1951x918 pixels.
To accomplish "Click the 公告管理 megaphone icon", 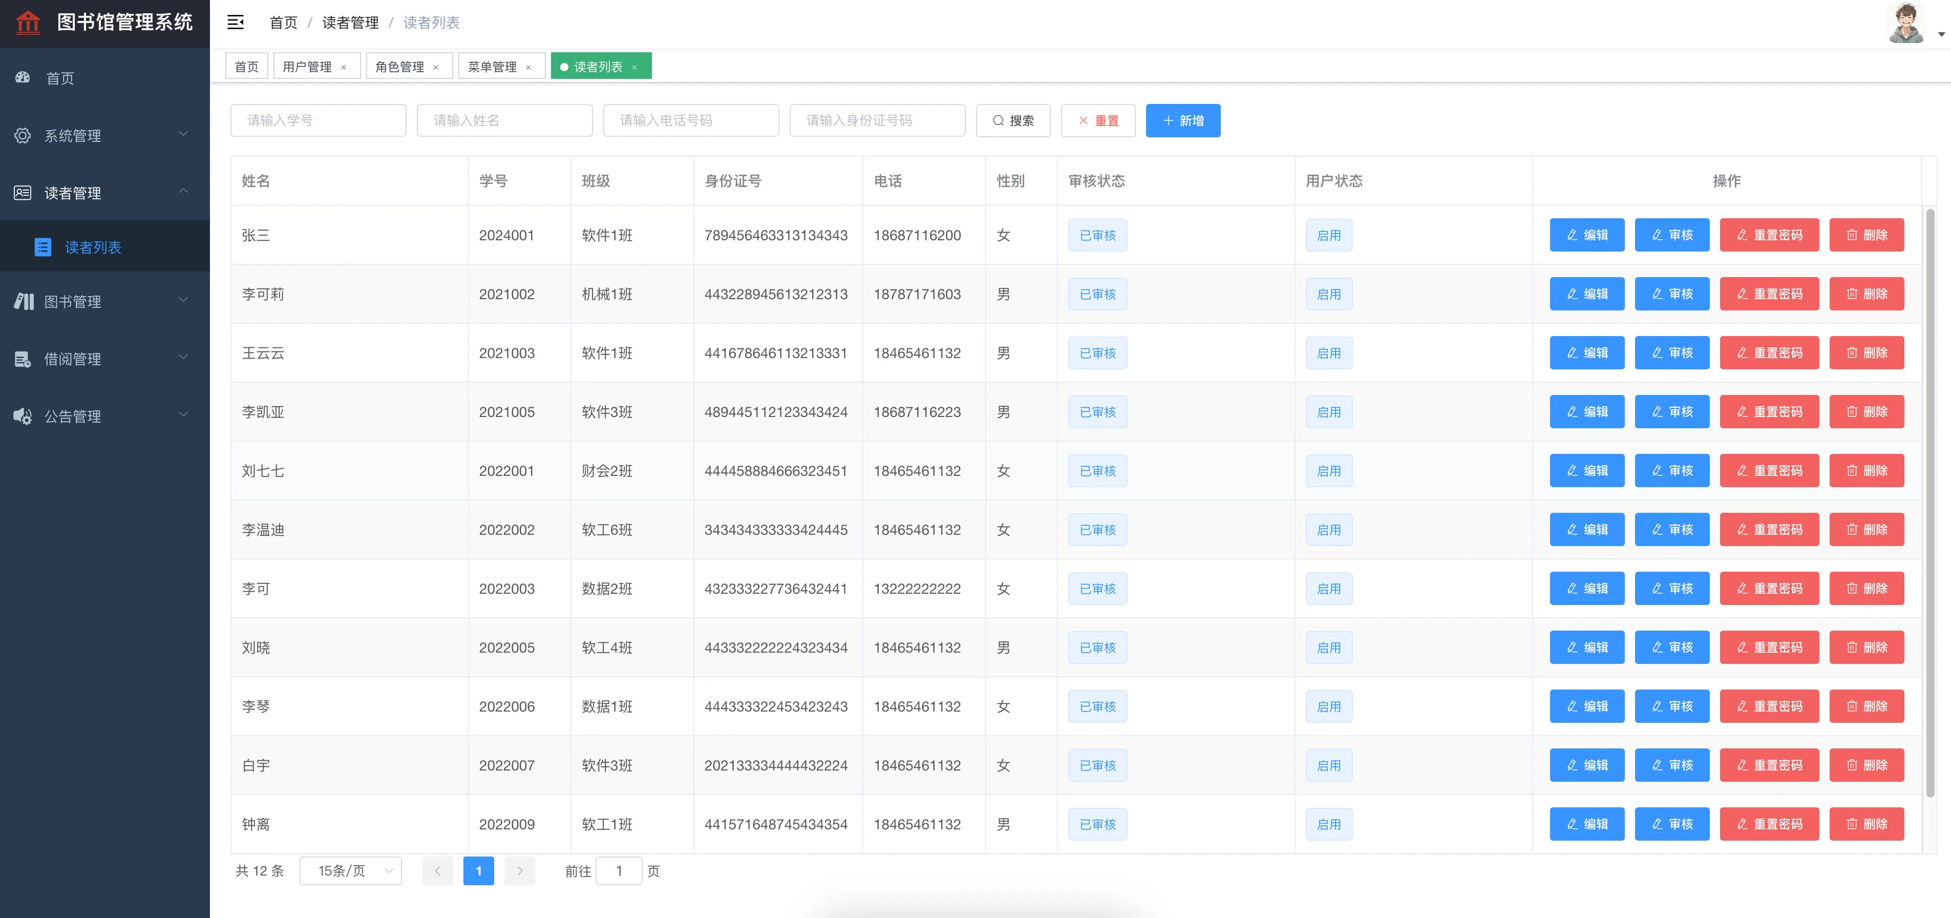I will [x=23, y=416].
